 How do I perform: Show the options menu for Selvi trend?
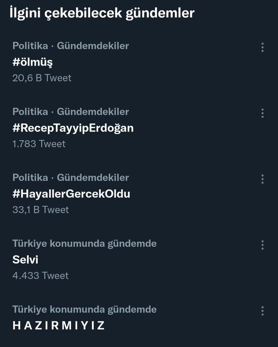pos(262,245)
